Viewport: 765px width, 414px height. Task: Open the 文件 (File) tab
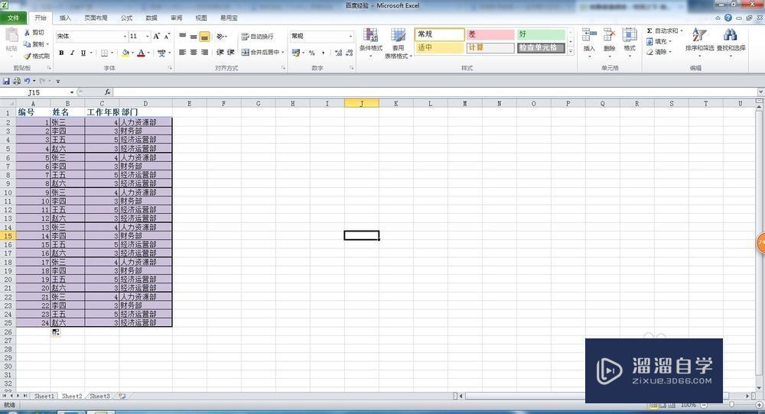pyautogui.click(x=14, y=18)
